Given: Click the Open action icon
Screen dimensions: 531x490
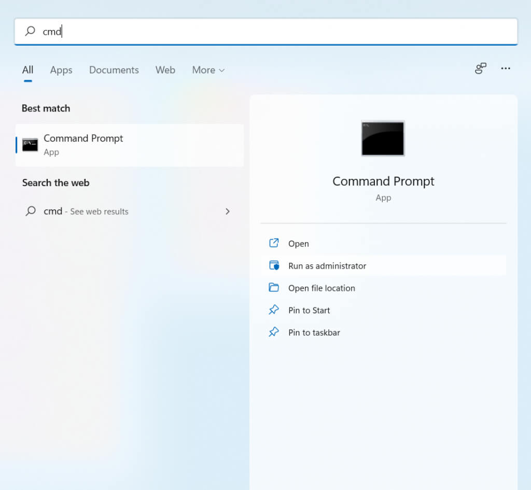Looking at the screenshot, I should [x=274, y=243].
